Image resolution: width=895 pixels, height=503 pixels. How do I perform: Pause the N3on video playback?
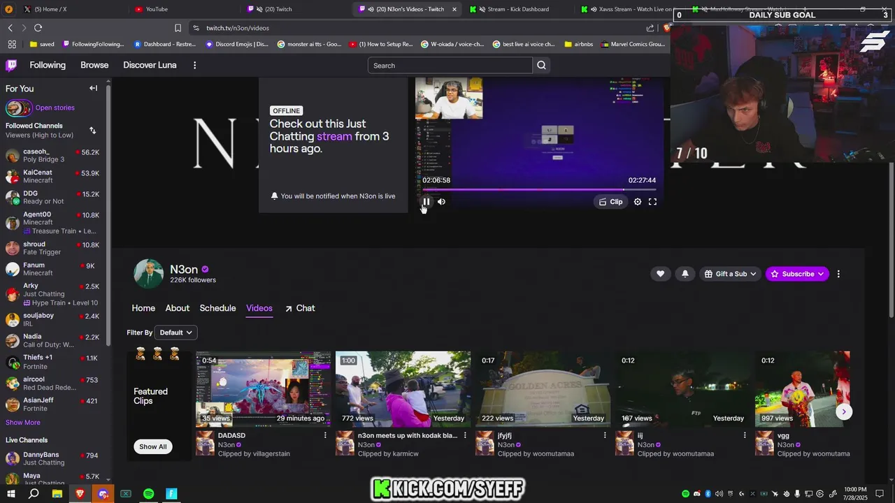[426, 202]
